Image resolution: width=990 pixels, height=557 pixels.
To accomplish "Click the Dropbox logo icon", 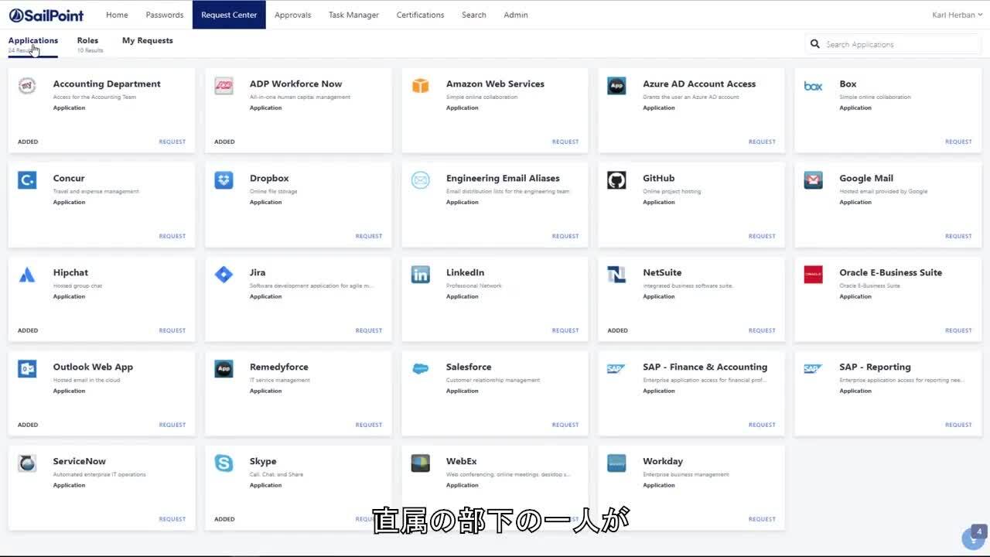I will point(224,180).
